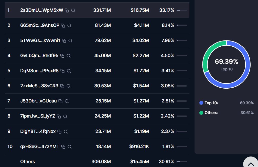The width and height of the screenshot is (258, 167).
Task: Select the $16.75M value cell
Action: (140, 10)
